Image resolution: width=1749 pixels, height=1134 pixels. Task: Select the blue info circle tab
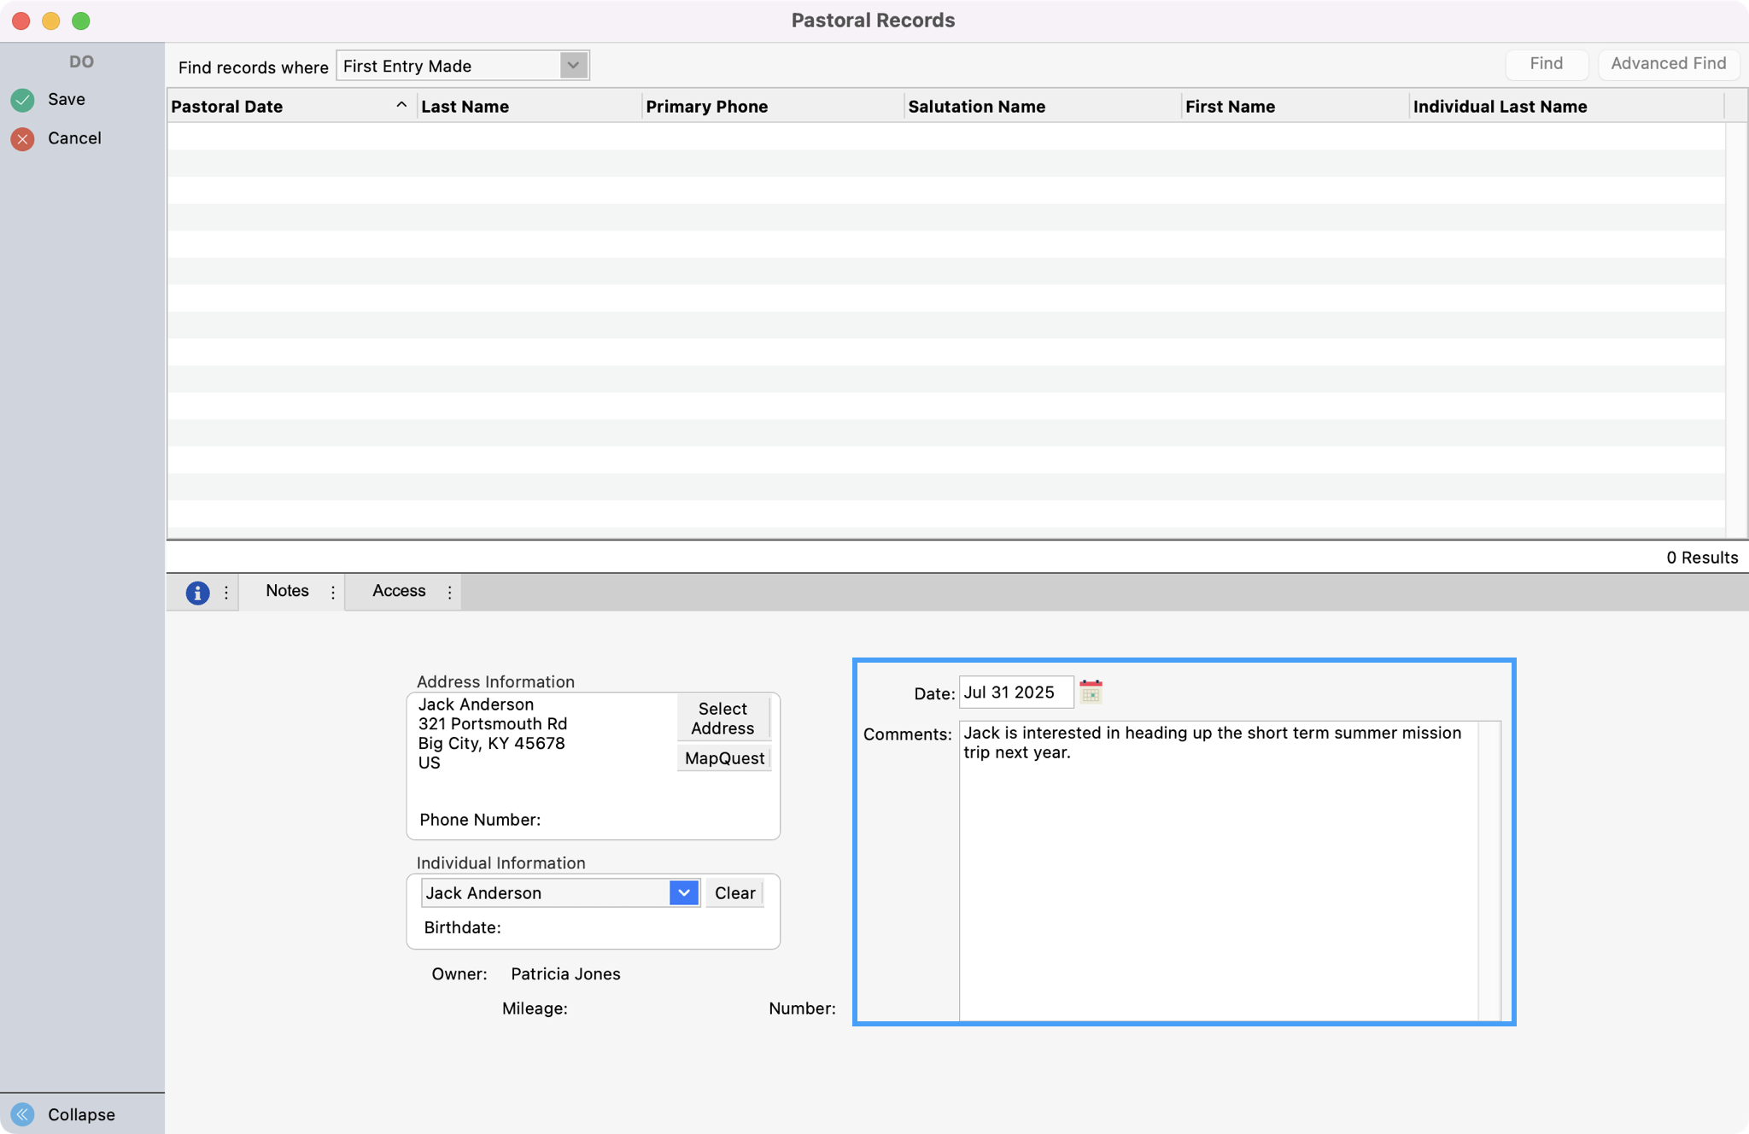[198, 592]
